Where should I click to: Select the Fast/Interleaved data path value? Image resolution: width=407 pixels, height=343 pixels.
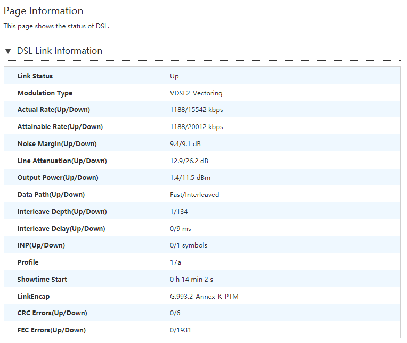[x=194, y=195]
